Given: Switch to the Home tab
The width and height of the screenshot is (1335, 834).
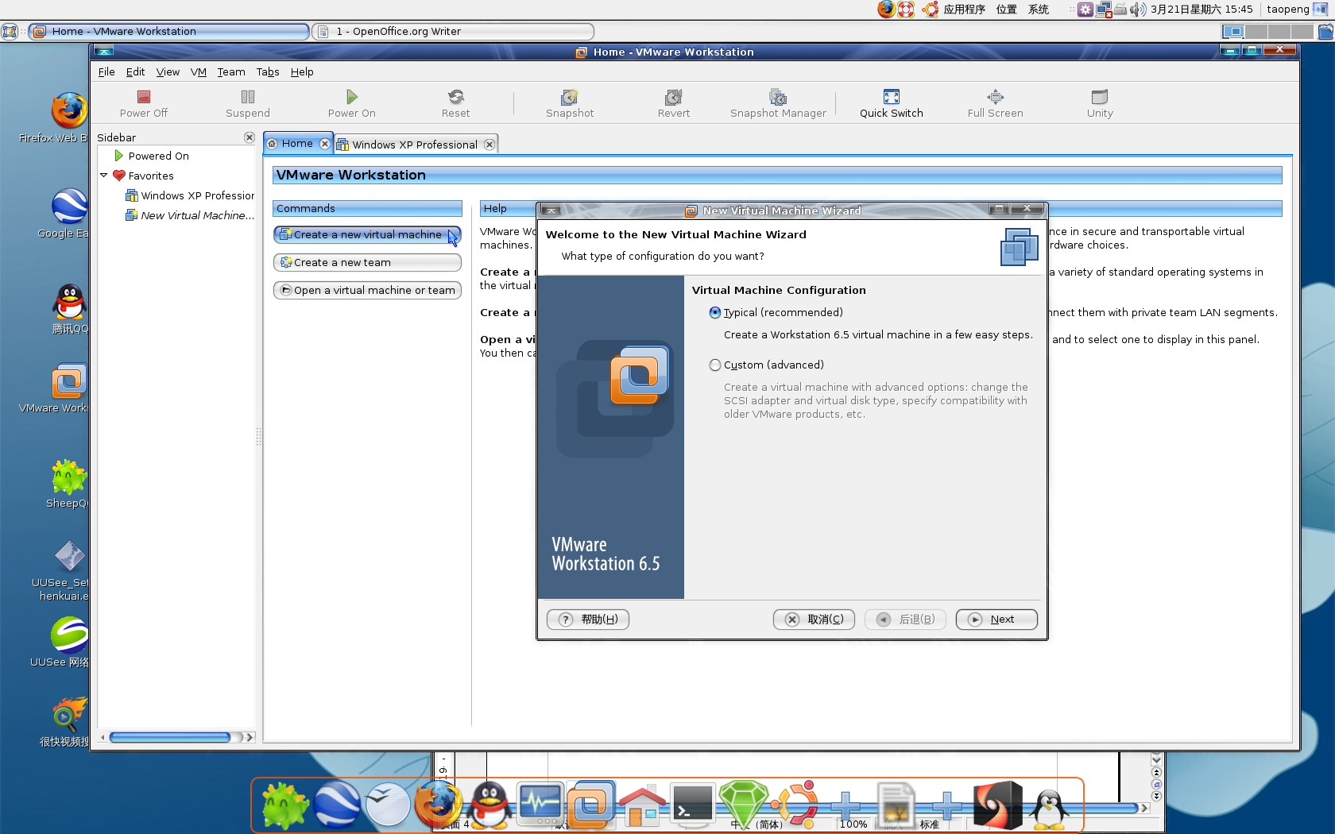Looking at the screenshot, I should coord(296,144).
